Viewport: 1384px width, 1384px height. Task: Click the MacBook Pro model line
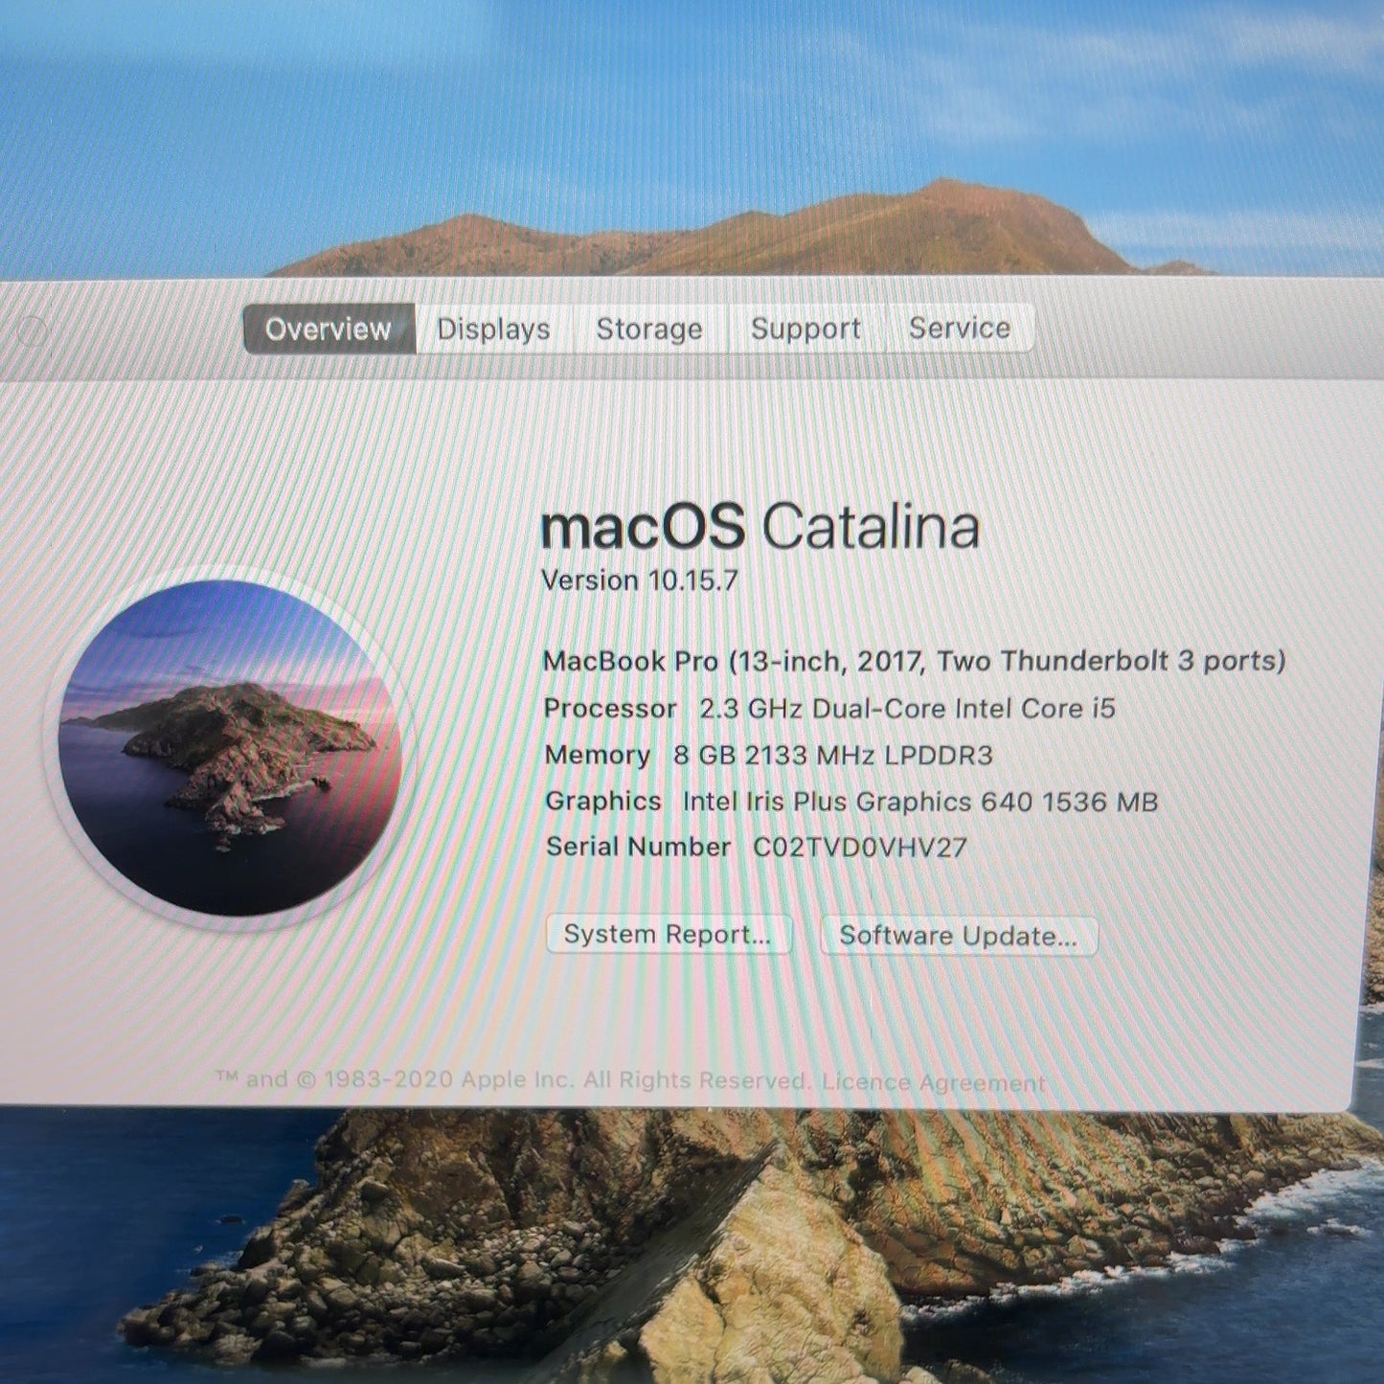[914, 661]
